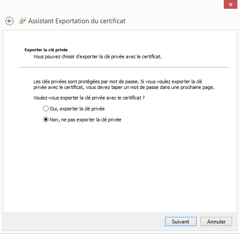This screenshot has width=240, height=234.
Task: Cancel the wizard with Annuler
Action: click(x=216, y=221)
